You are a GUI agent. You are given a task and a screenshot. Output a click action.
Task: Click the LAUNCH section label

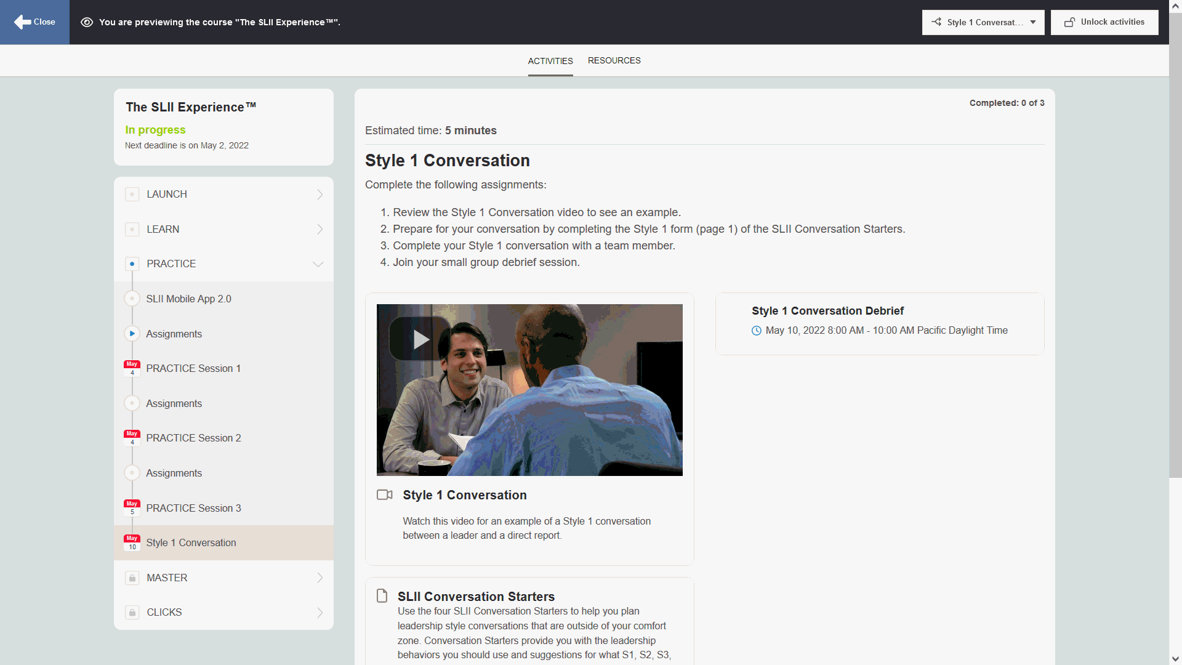pos(166,195)
